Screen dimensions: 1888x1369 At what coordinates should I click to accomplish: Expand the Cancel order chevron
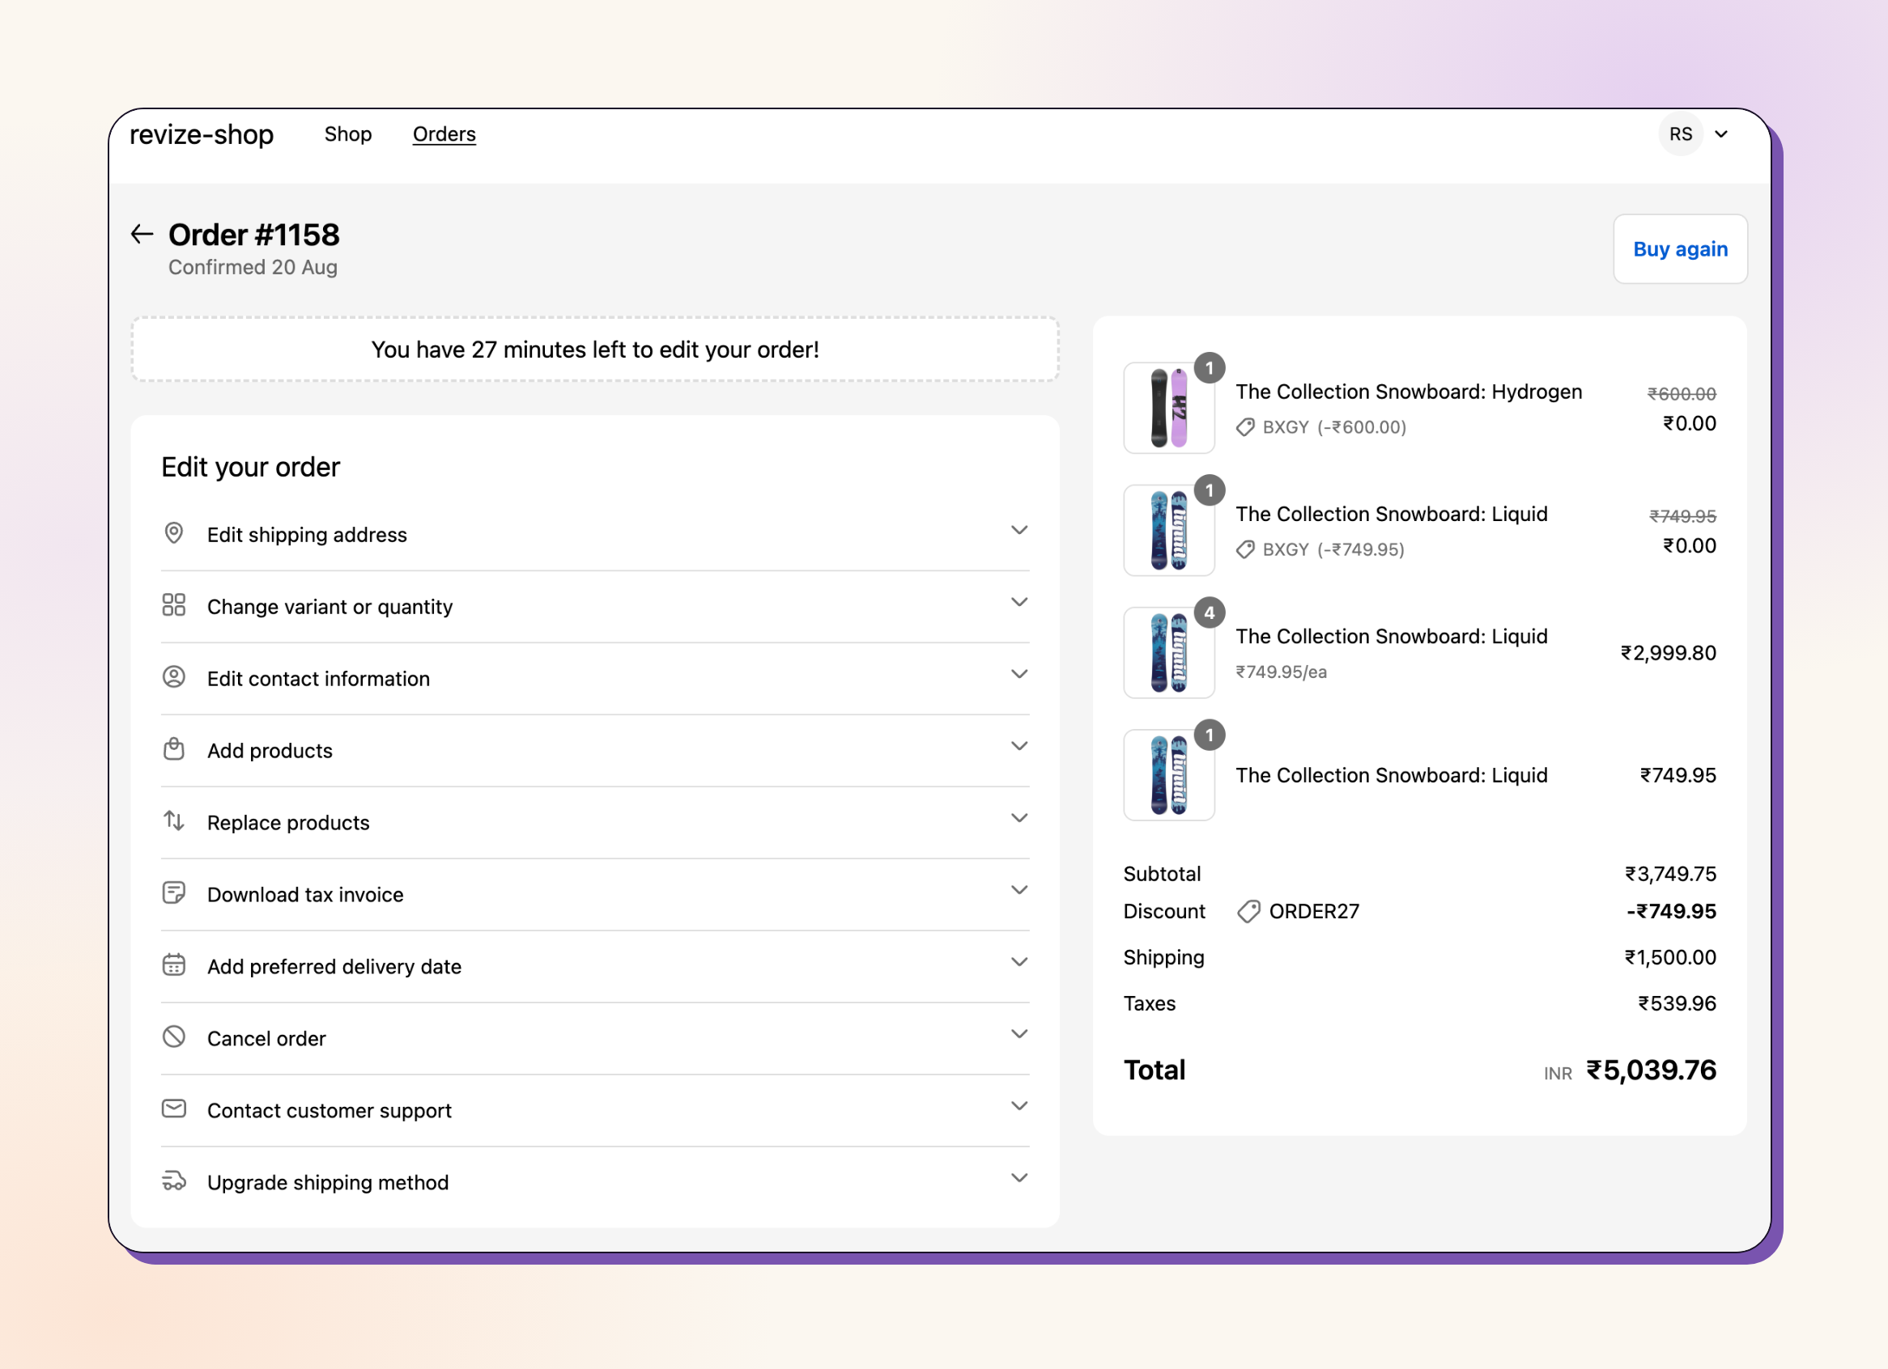click(1020, 1034)
